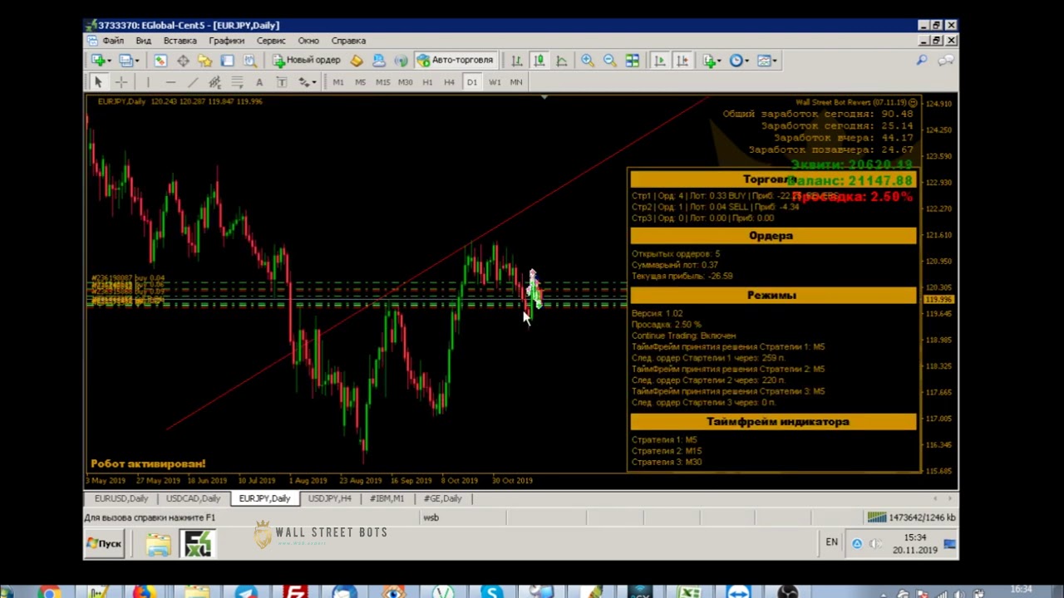Click the cloud/VPS toolbar icon
This screenshot has width=1064, height=598.
pos(378,60)
